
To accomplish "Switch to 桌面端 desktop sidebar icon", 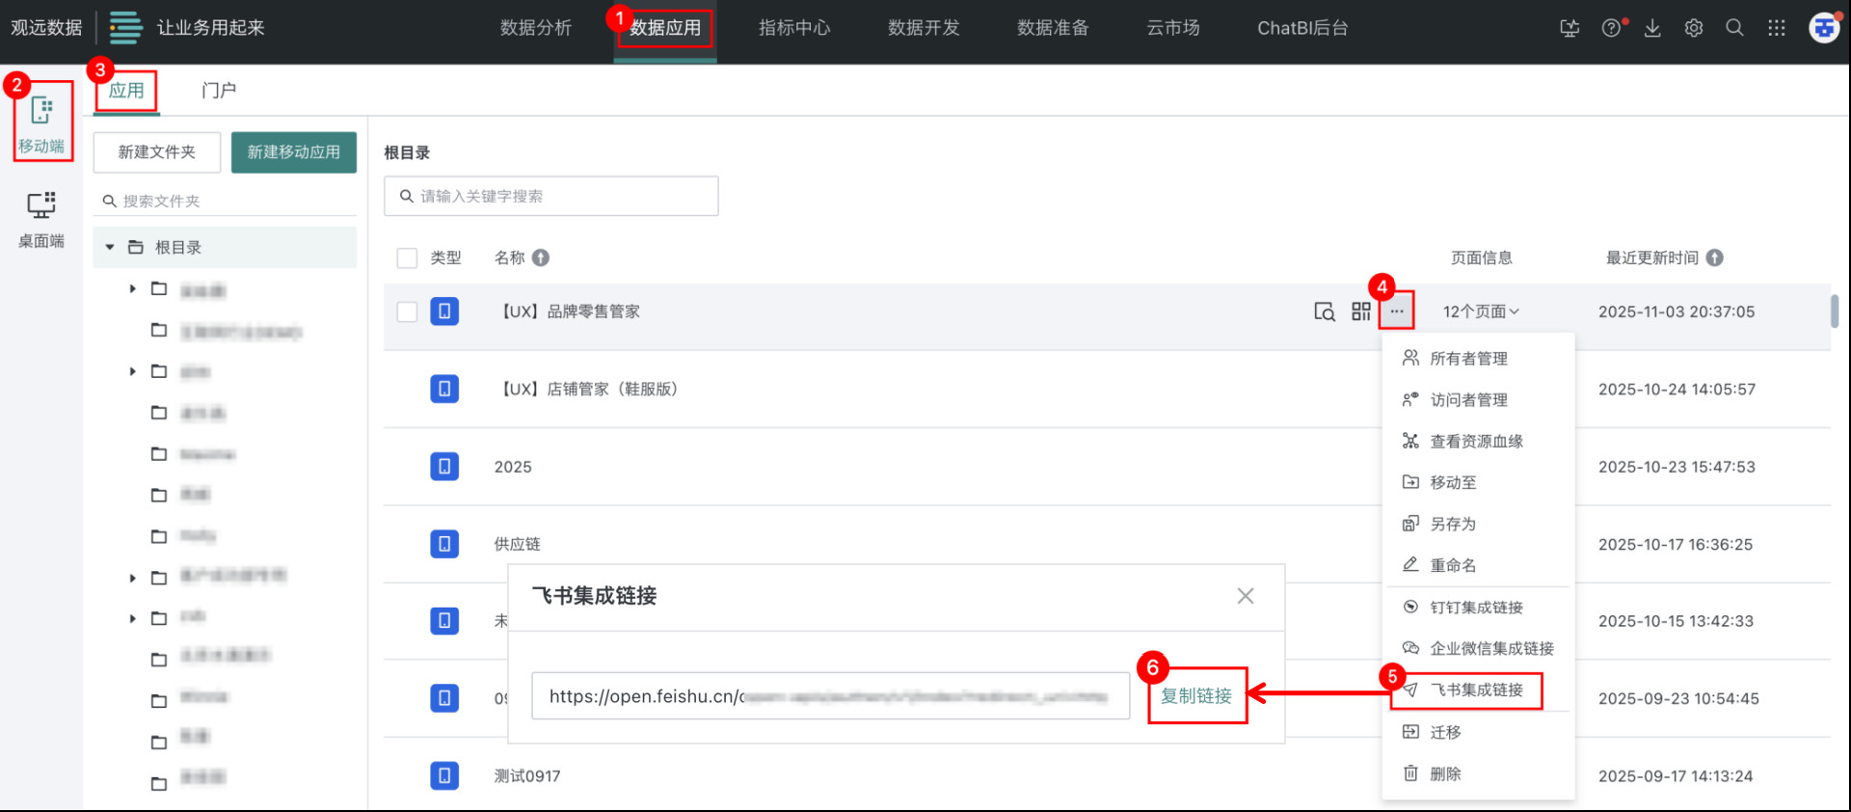I will pos(41,218).
